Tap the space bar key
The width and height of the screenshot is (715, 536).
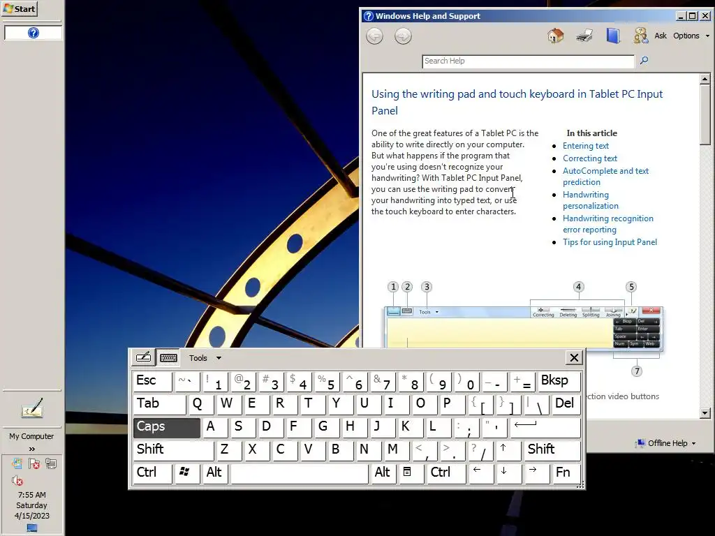click(x=299, y=472)
